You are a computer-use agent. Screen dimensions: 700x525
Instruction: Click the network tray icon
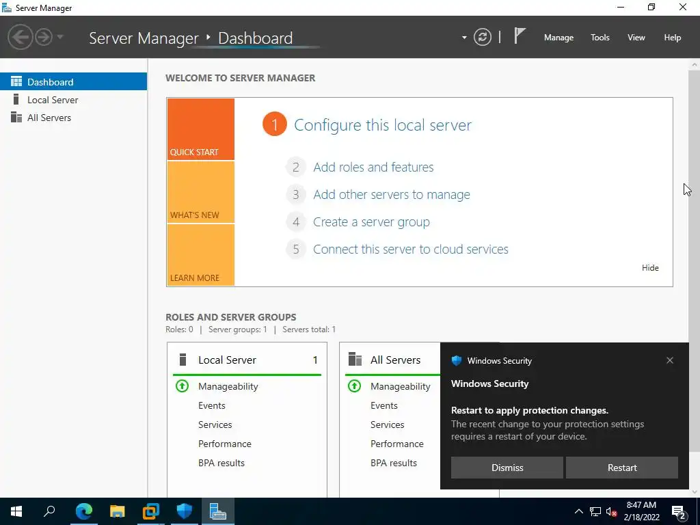(595, 512)
